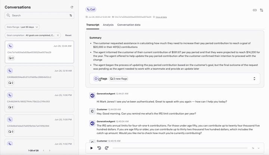269x155 pixels.
Task: Click conversation ID CAc7a11a509a0d55be653932fee007da29 in header
Action: (133, 17)
